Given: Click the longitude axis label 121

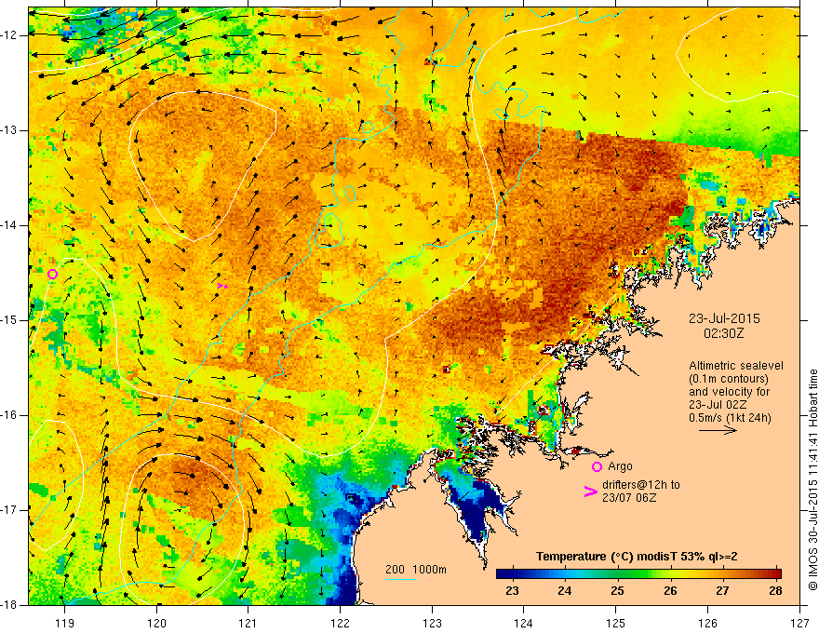Looking at the screenshot, I should pos(248,623).
